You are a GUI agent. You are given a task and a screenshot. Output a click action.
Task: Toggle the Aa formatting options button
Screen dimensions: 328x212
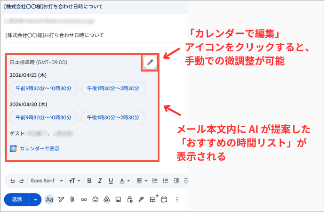pyautogui.click(x=49, y=200)
